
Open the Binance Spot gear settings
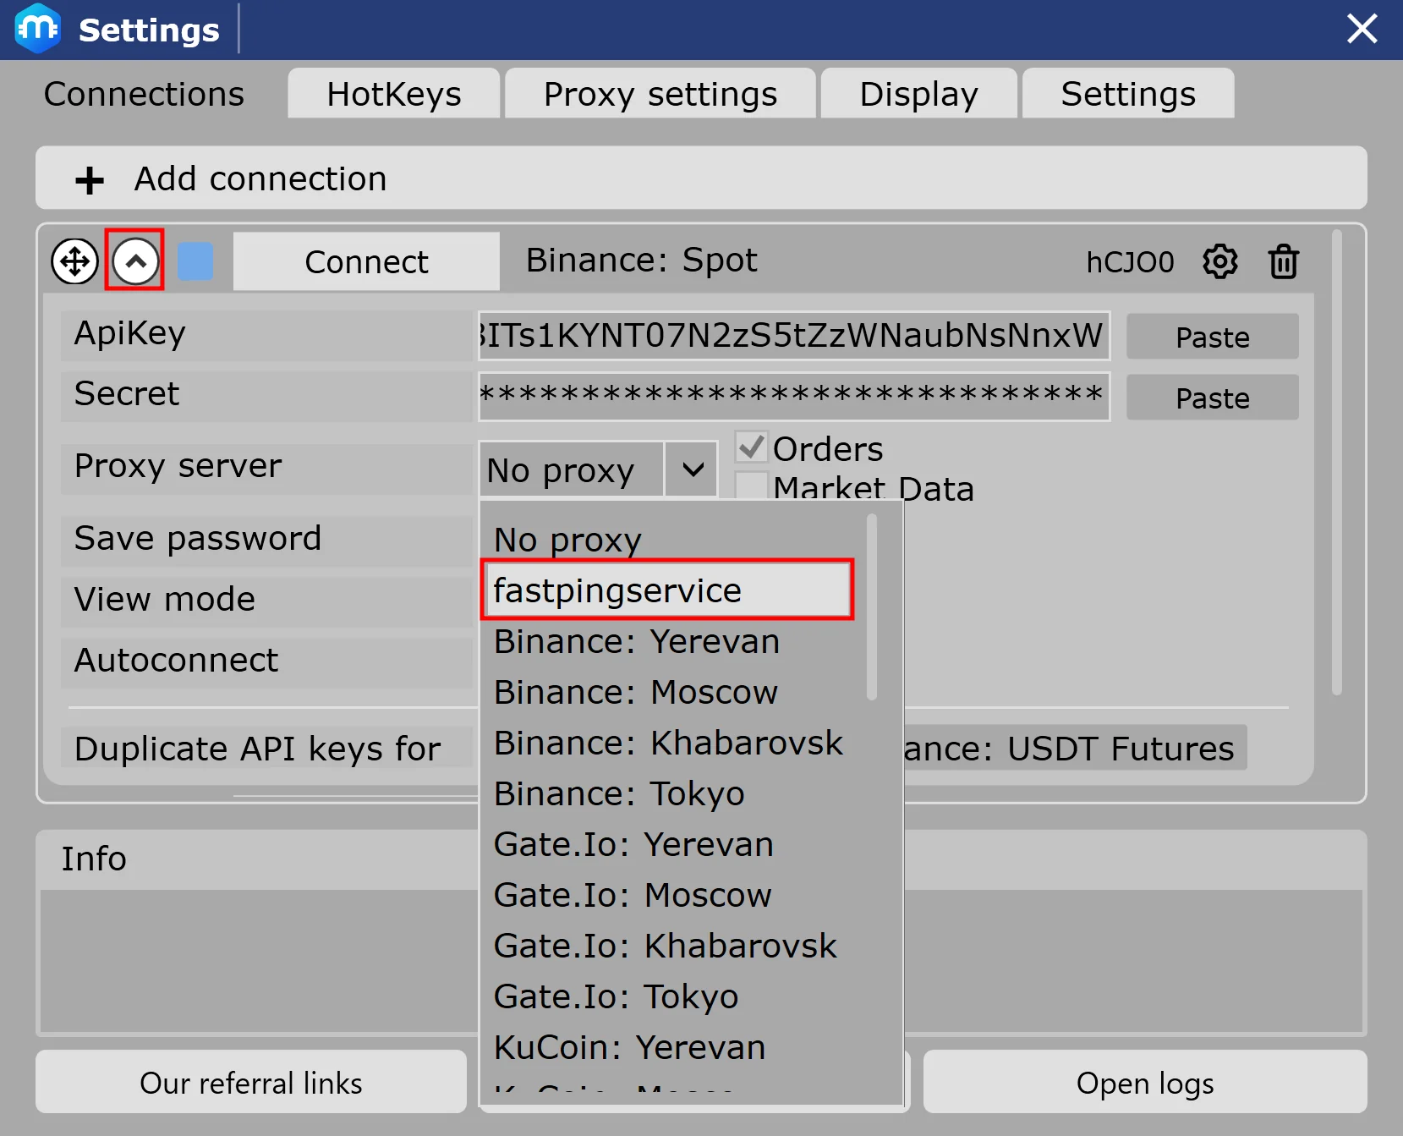[x=1219, y=262]
